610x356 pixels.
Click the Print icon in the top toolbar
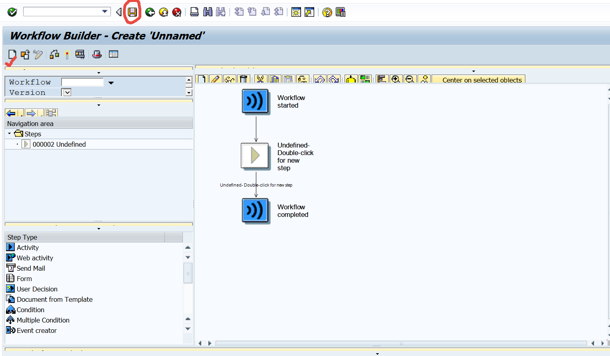coord(194,12)
